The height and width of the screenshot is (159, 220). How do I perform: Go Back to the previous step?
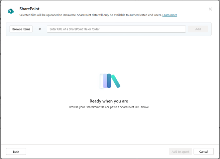(16, 152)
